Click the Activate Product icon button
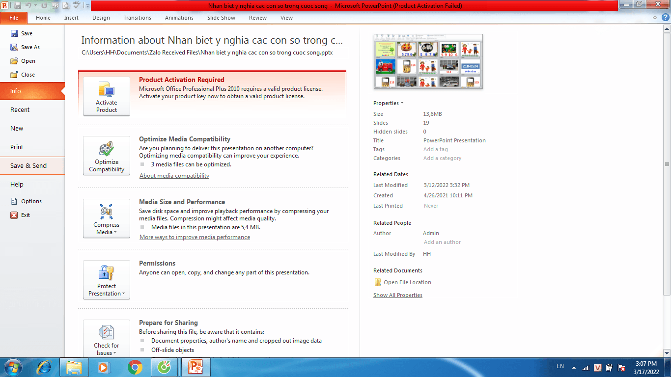 point(107,96)
